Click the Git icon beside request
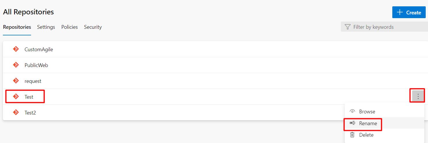 click(16, 81)
